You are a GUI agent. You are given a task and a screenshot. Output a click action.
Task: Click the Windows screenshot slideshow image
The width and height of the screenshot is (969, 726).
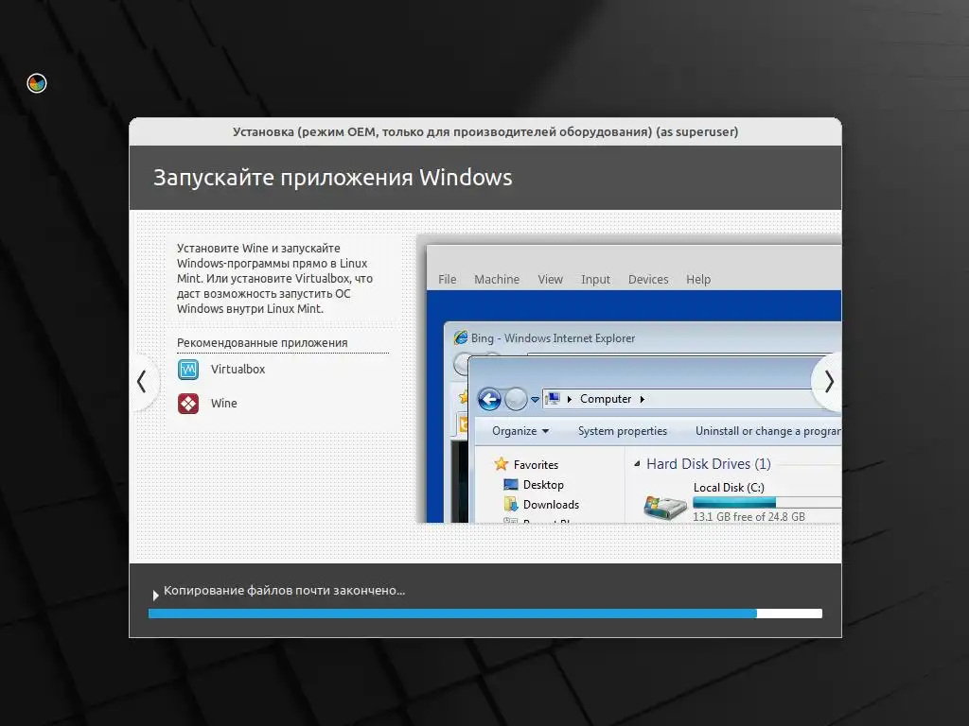(628, 379)
